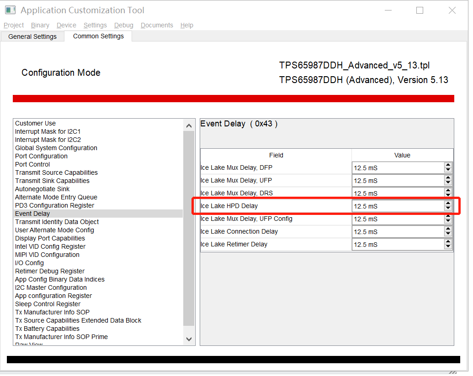
Task: Click the register list scrollbar thumb
Action: [x=189, y=228]
